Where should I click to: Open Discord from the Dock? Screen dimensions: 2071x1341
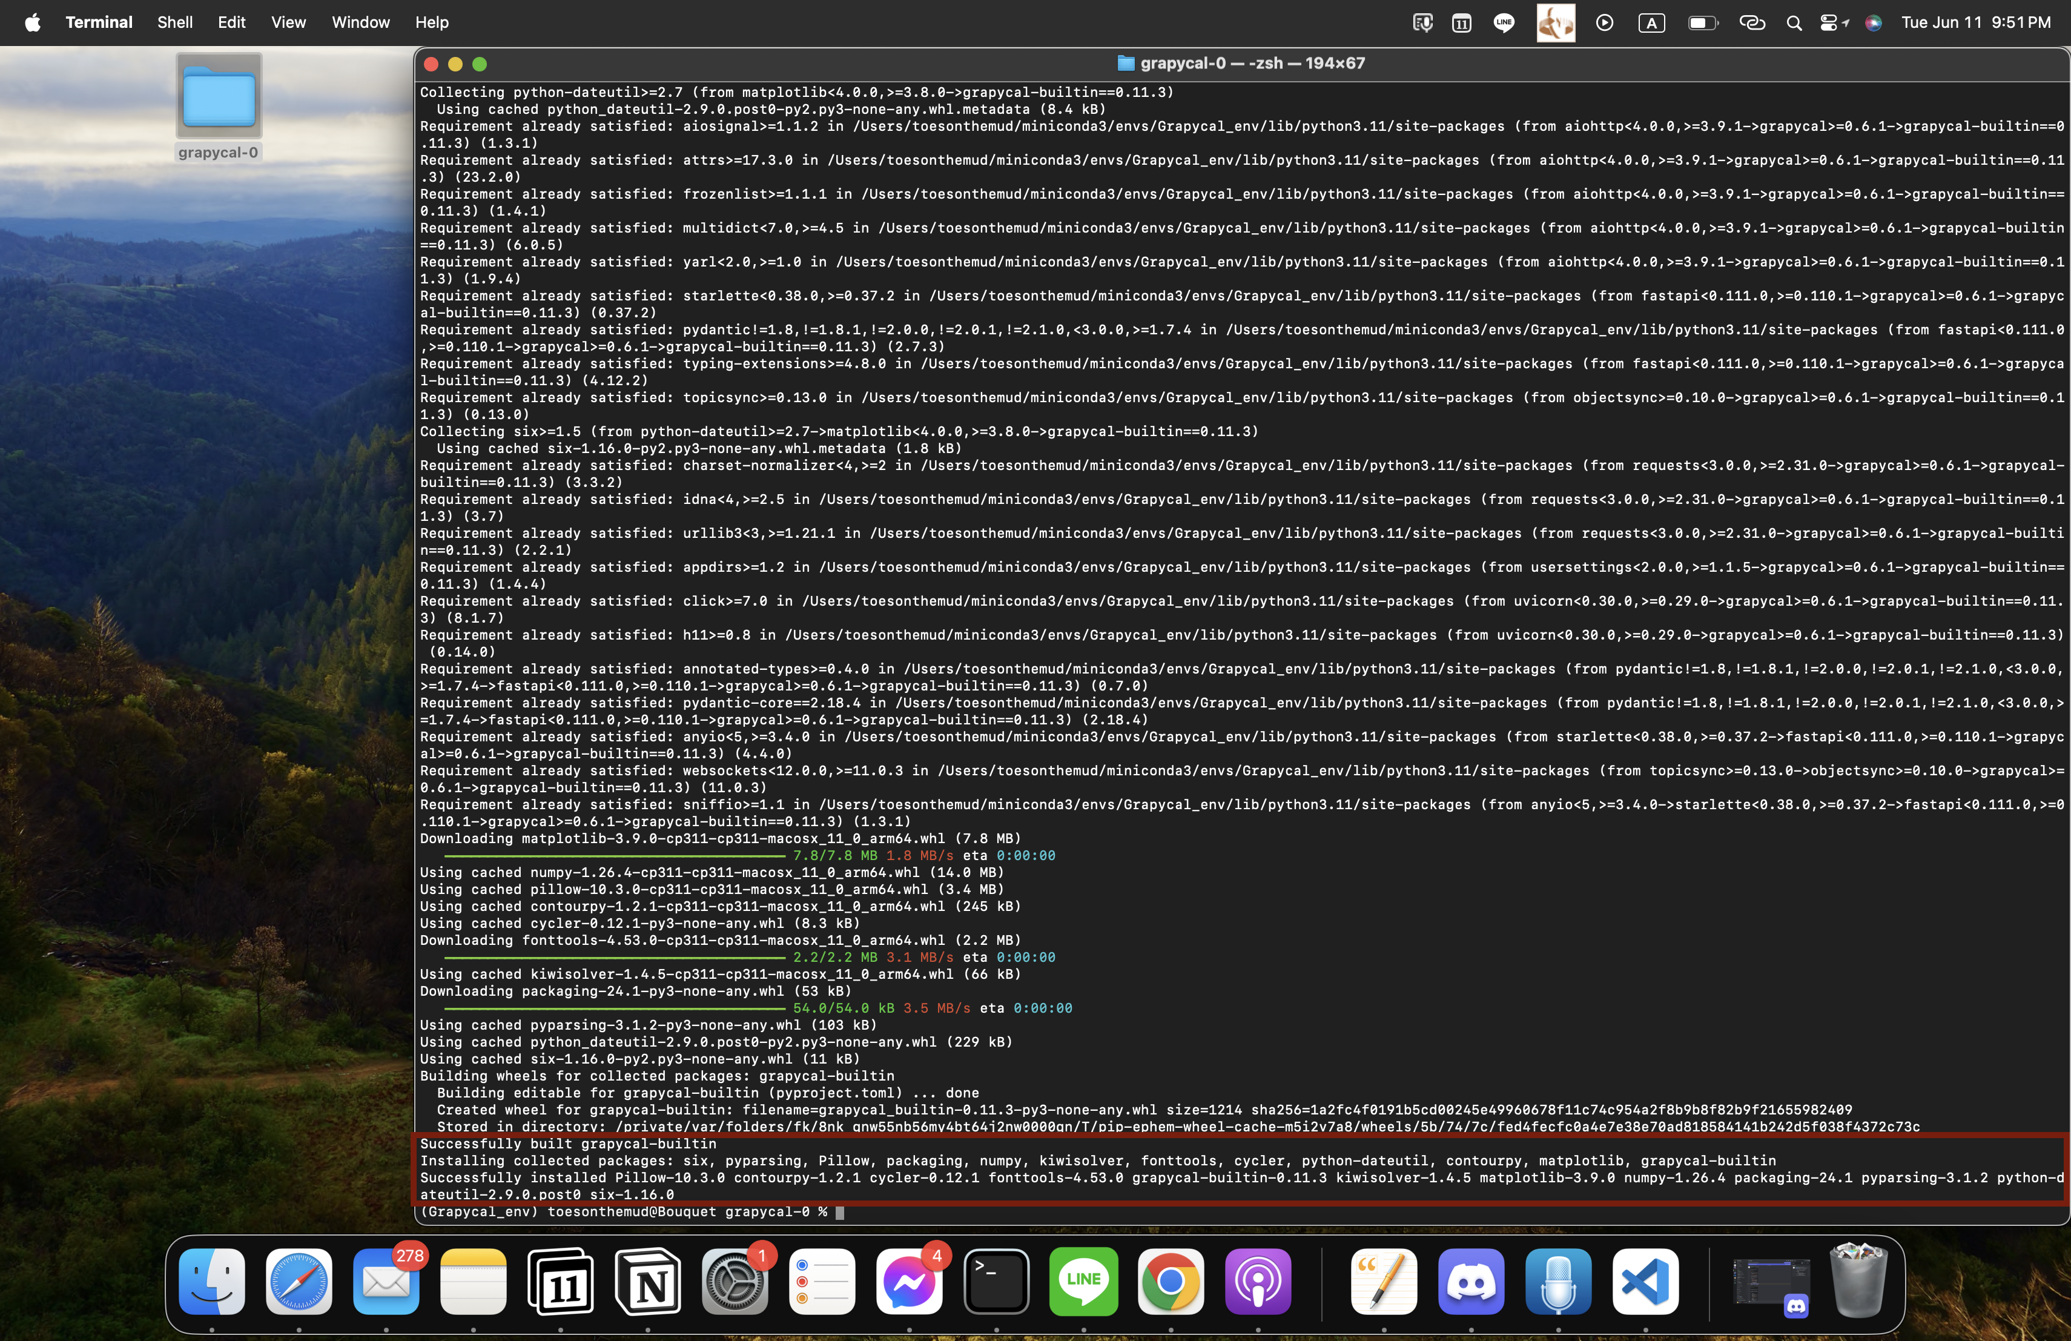1470,1281
